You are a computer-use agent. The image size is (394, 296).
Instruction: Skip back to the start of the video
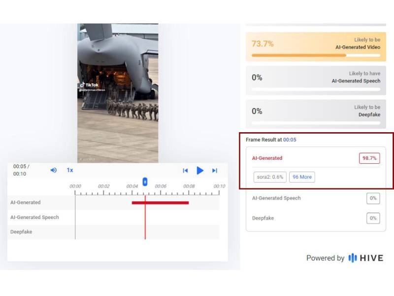(186, 171)
